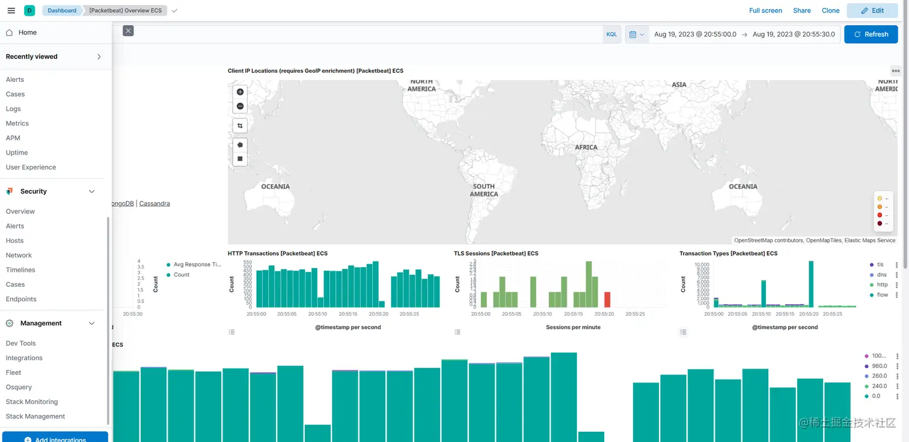Collapse the Security section
Viewport: 909px width, 442px height.
pyautogui.click(x=92, y=191)
